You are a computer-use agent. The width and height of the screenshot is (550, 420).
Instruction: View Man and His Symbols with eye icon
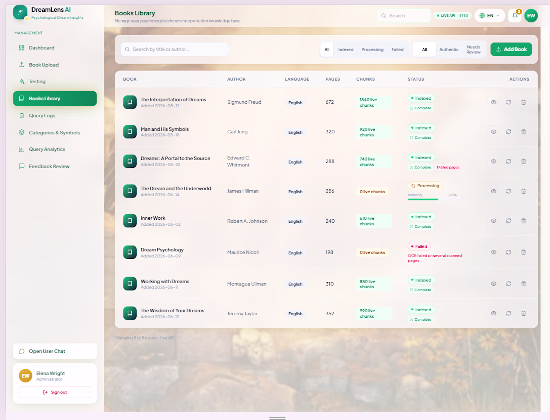click(493, 132)
